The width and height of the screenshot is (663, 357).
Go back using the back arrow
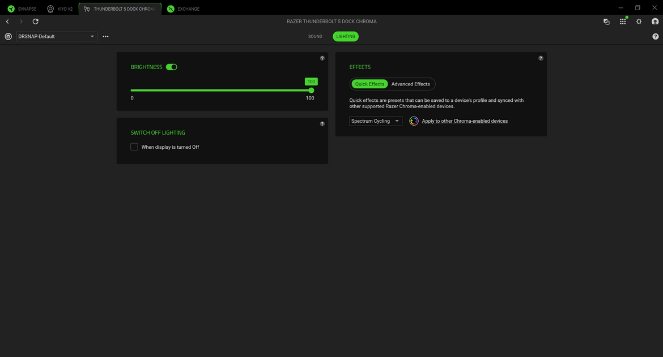pos(7,21)
